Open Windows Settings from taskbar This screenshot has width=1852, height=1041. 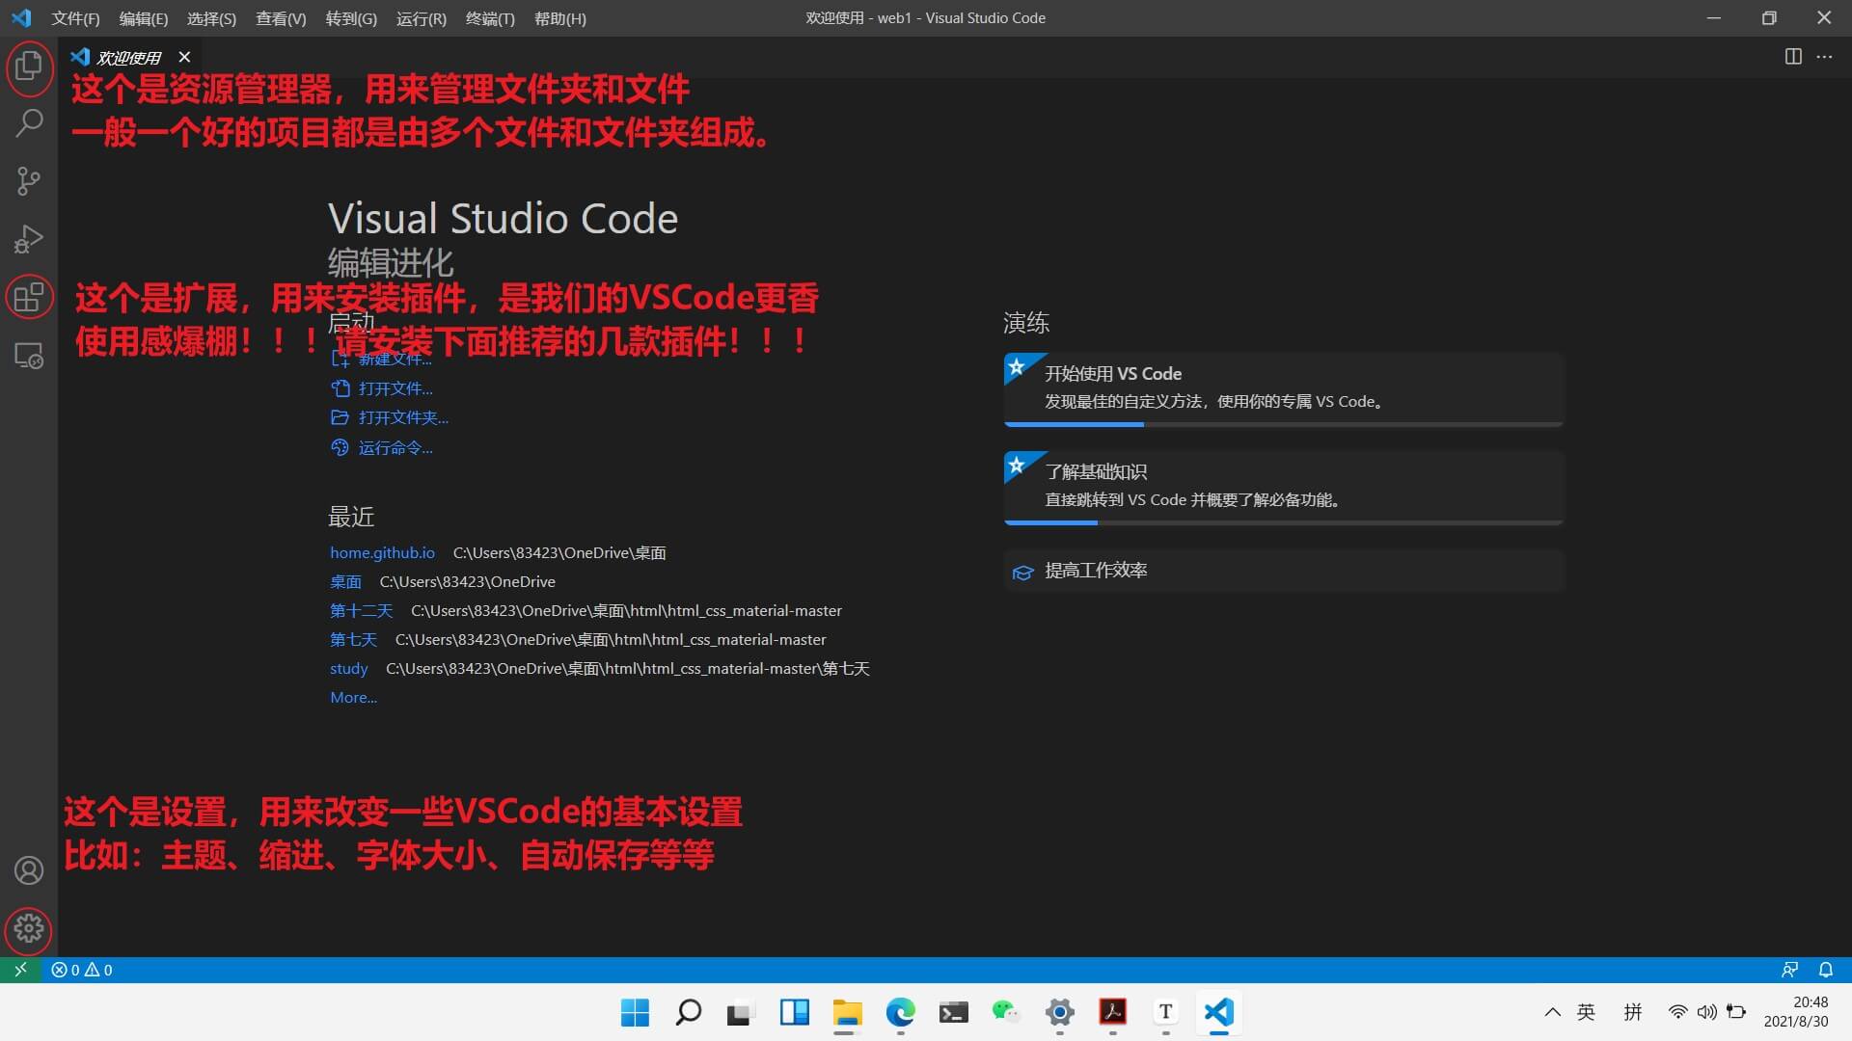click(x=1059, y=1012)
